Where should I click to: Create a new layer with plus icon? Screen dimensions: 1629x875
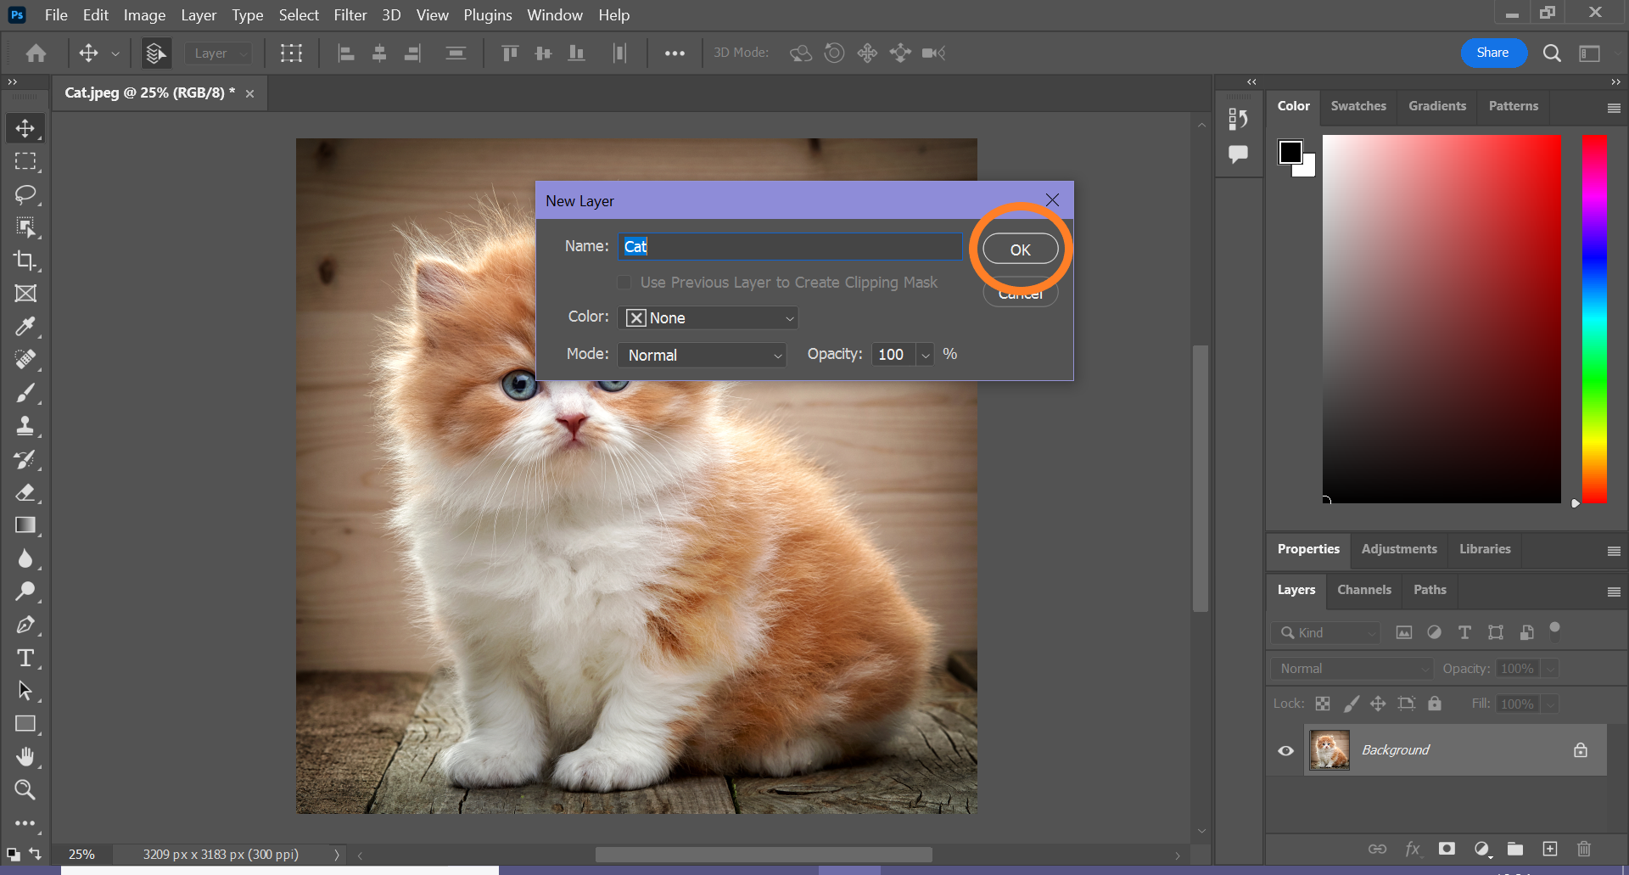(x=1550, y=849)
